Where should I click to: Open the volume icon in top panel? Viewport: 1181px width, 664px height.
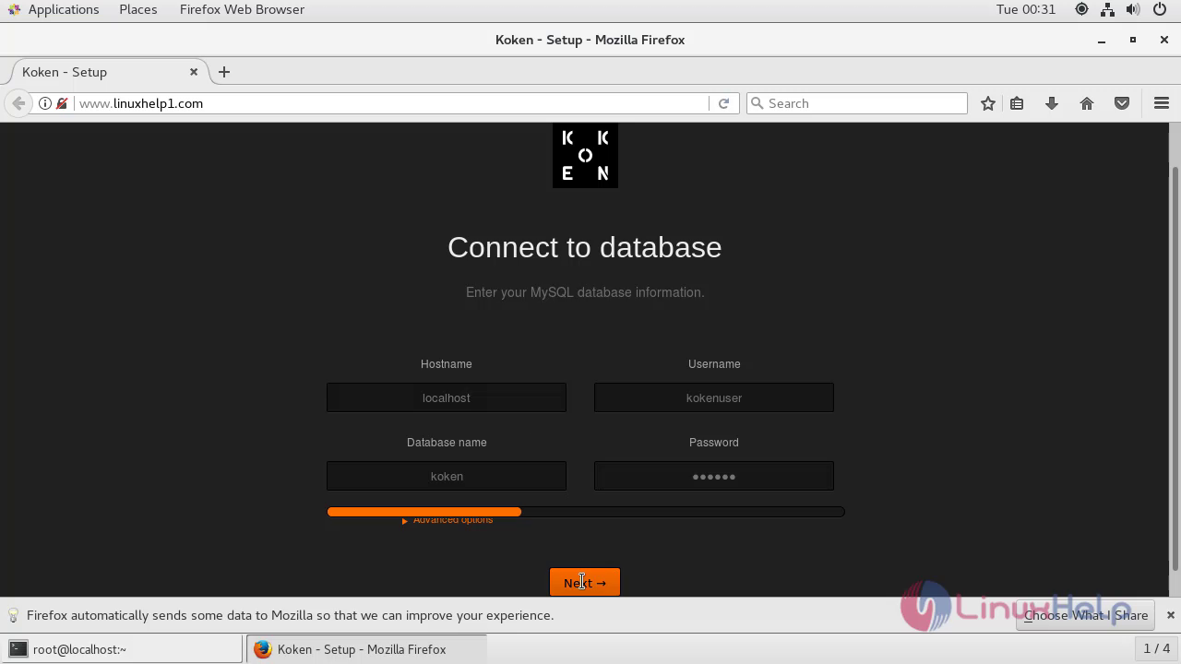coord(1134,9)
